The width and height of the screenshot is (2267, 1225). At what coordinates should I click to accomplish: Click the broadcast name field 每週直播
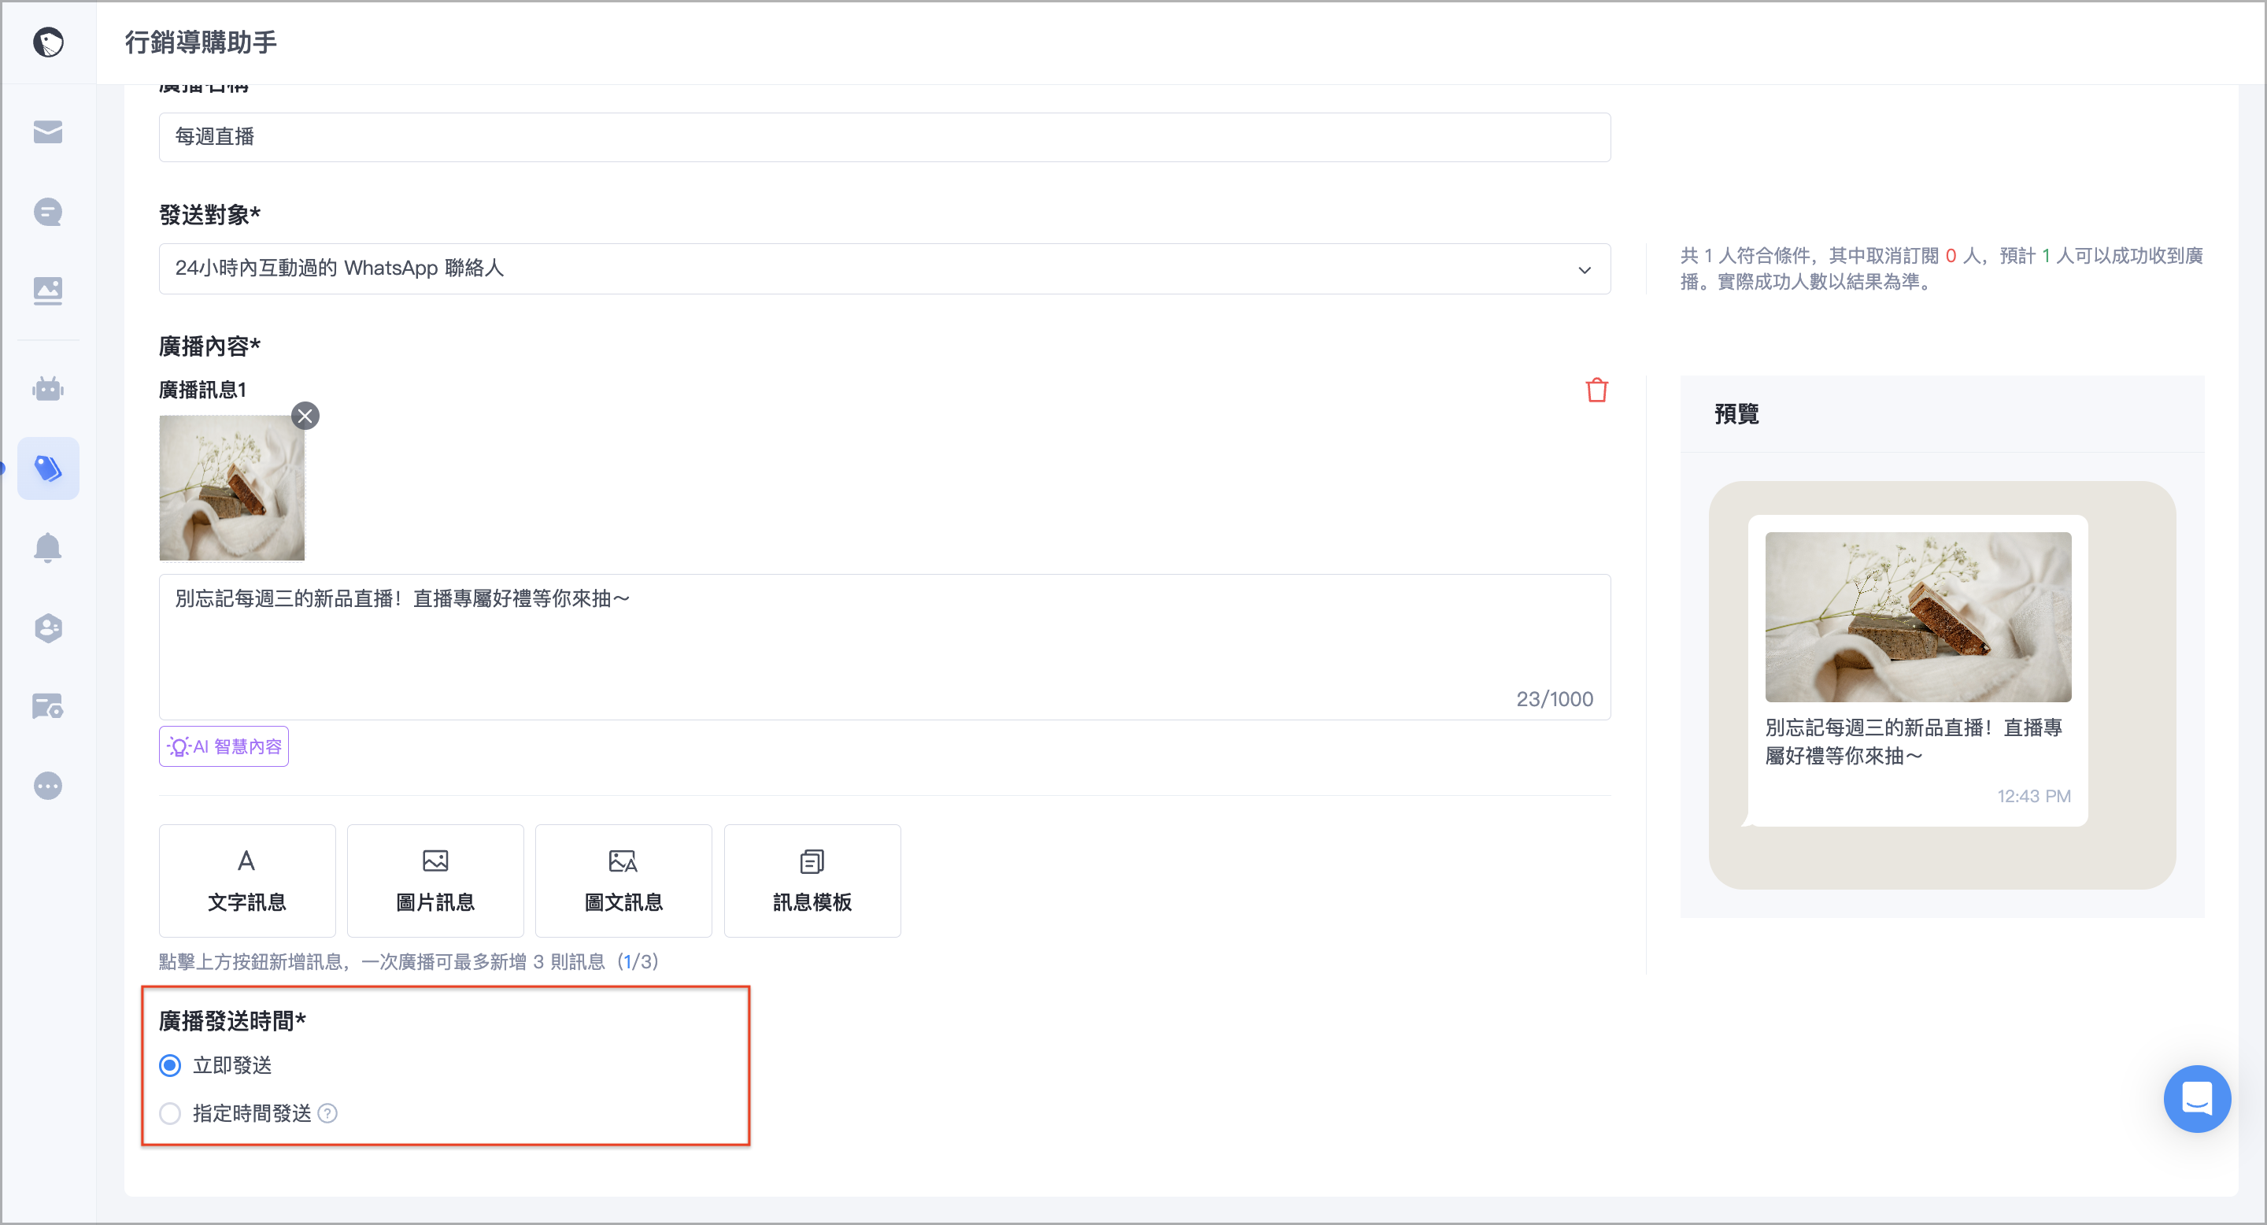885,137
